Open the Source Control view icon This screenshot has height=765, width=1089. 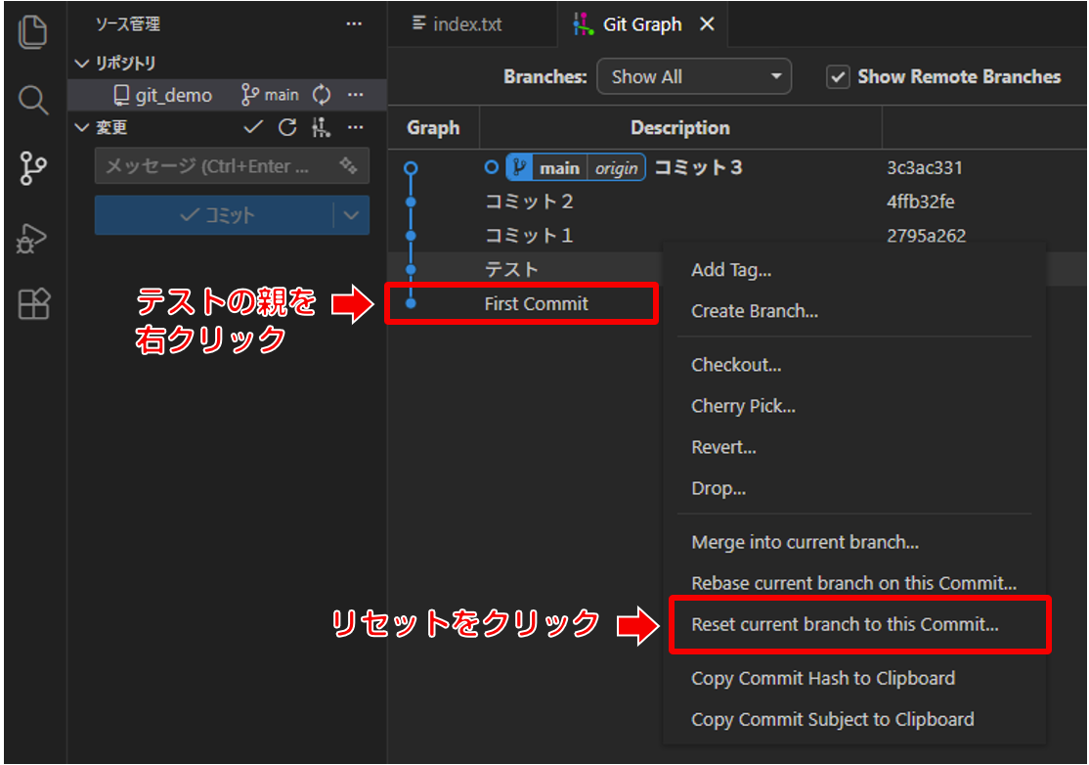pos(33,168)
